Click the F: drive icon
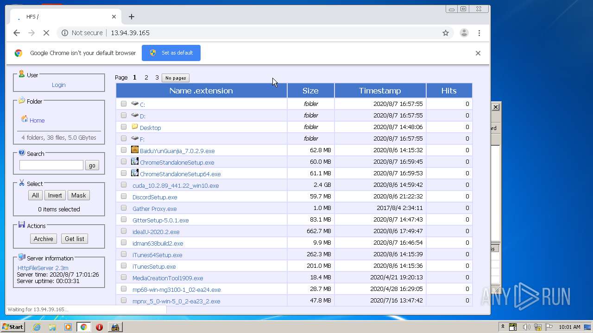593x333 pixels. 135,138
